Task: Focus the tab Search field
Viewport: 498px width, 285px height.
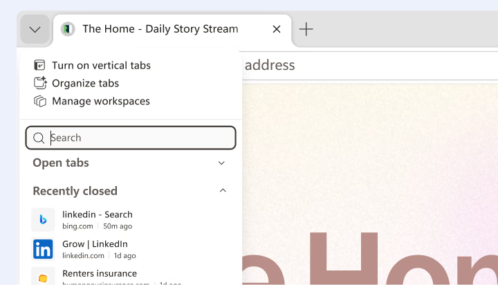Action: point(131,138)
